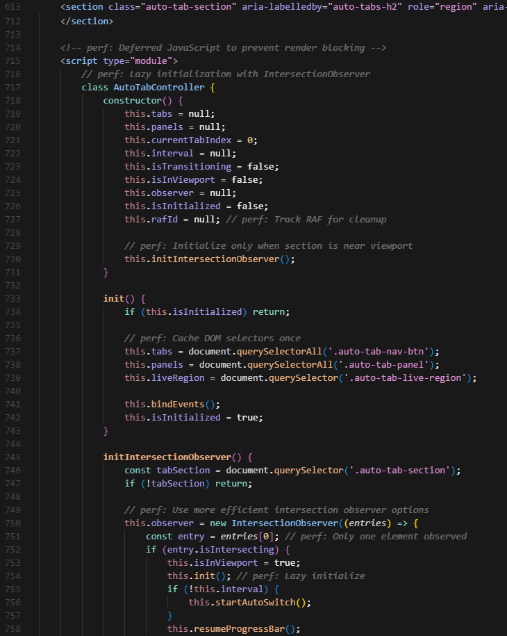The width and height of the screenshot is (507, 636).
Task: Click the init method name on line 733
Action: coord(114,298)
